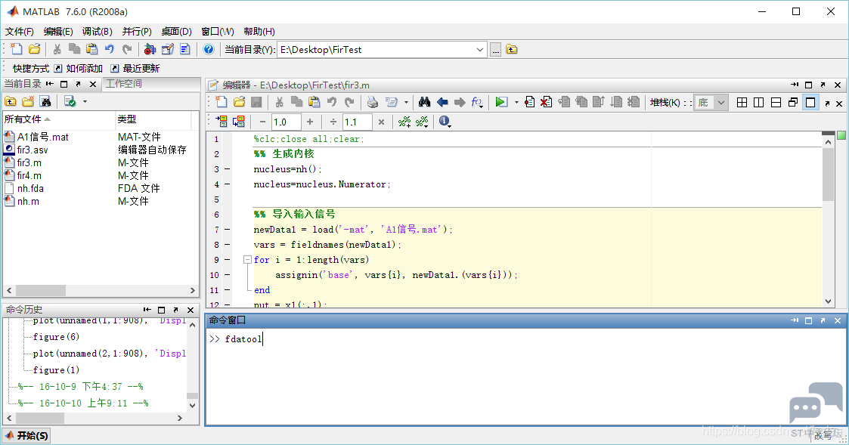Screen dimensions: 849x445
Task: Switch editor to tiled grid layout
Action: pyautogui.click(x=742, y=102)
